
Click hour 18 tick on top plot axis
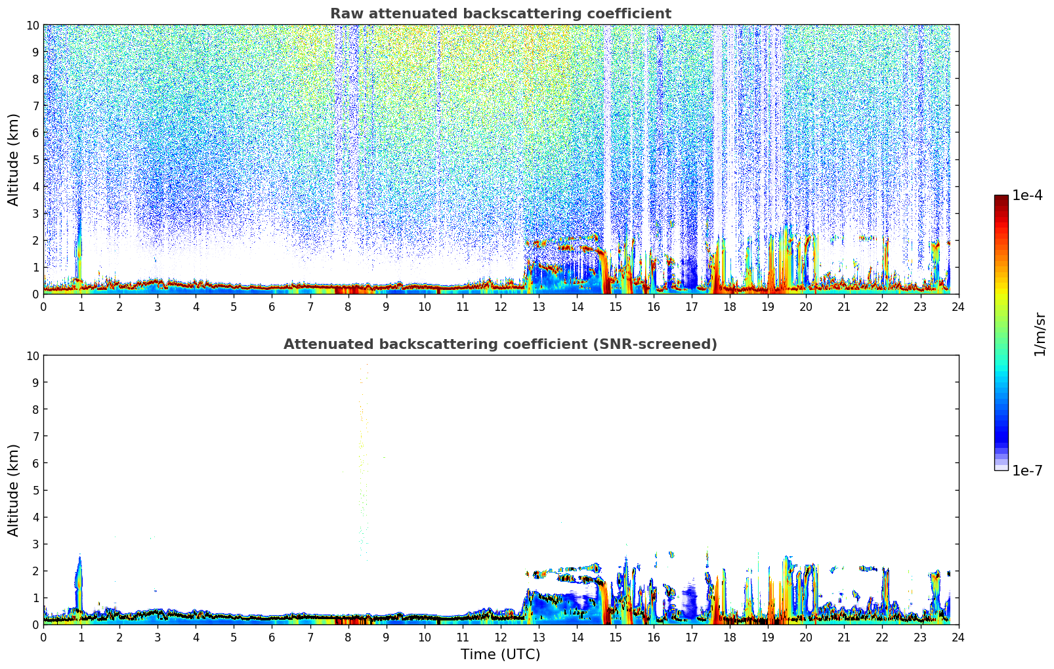[730, 307]
